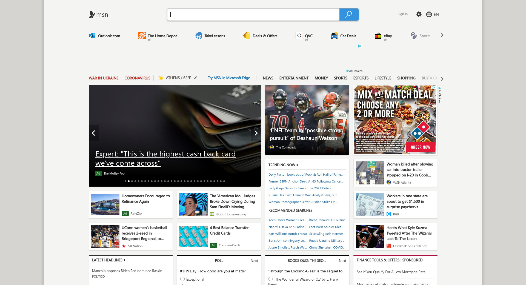Click the TakeLessons shortcut icon
The image size is (526, 285).
[x=199, y=36]
